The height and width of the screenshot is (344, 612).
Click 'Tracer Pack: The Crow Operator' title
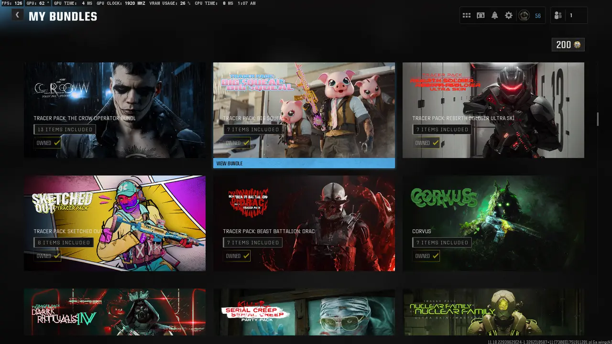pos(85,118)
